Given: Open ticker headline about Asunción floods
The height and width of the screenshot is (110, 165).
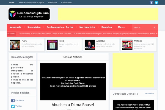Looking at the screenshot, I should click(x=99, y=34).
